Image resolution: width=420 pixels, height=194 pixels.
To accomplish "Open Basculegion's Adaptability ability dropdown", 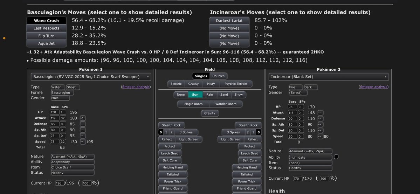I will [x=73, y=162].
